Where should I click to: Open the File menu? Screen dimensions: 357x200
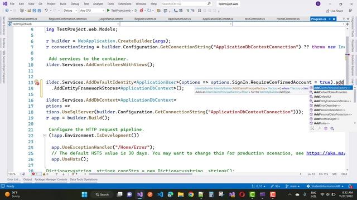12,4
